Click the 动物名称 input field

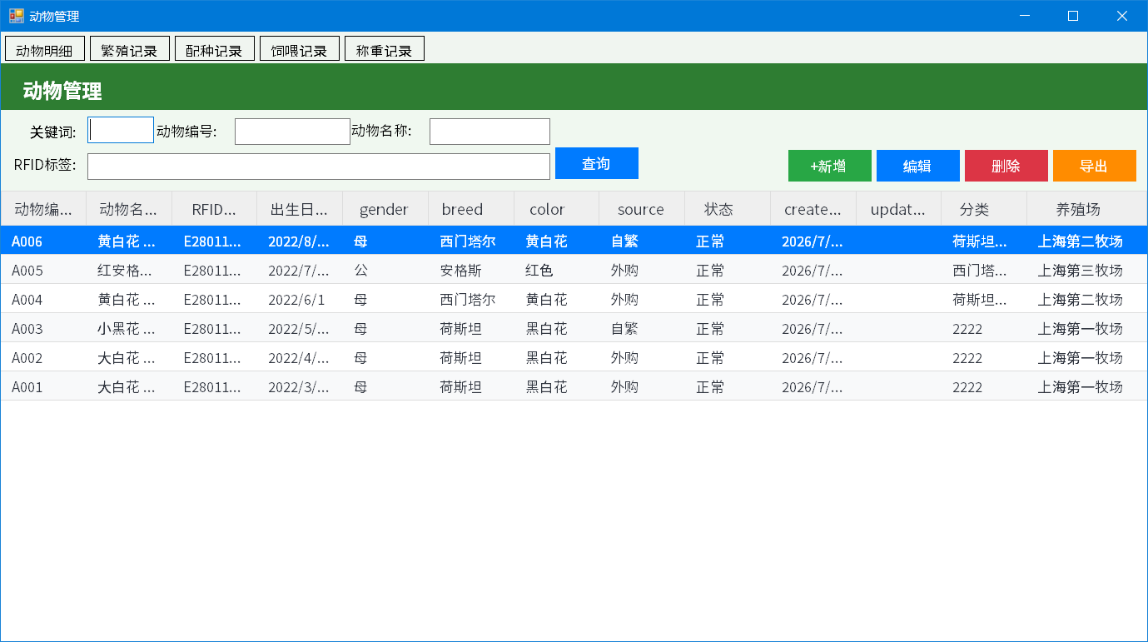(x=490, y=132)
